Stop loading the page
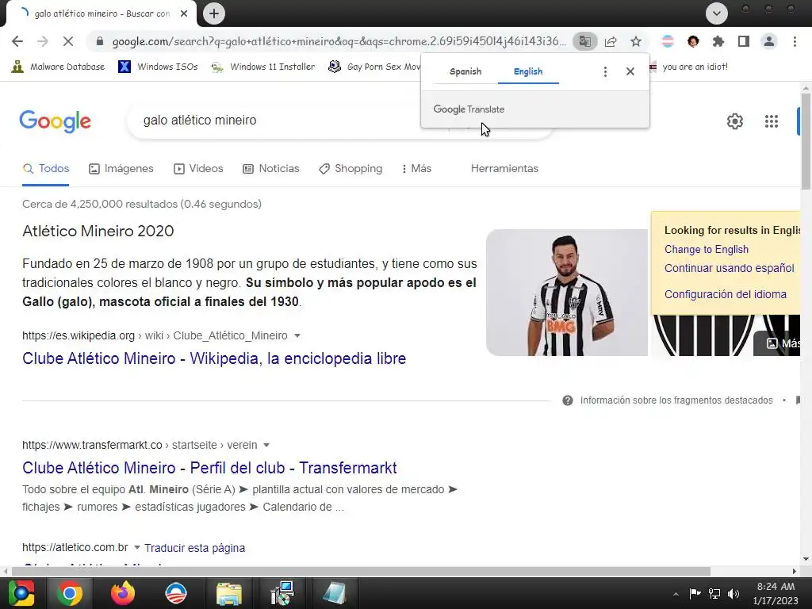Screen dimensions: 812x609 (x=68, y=41)
